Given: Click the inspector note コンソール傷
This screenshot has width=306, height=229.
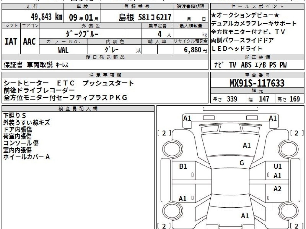Looking at the screenshot, I should [21, 143].
